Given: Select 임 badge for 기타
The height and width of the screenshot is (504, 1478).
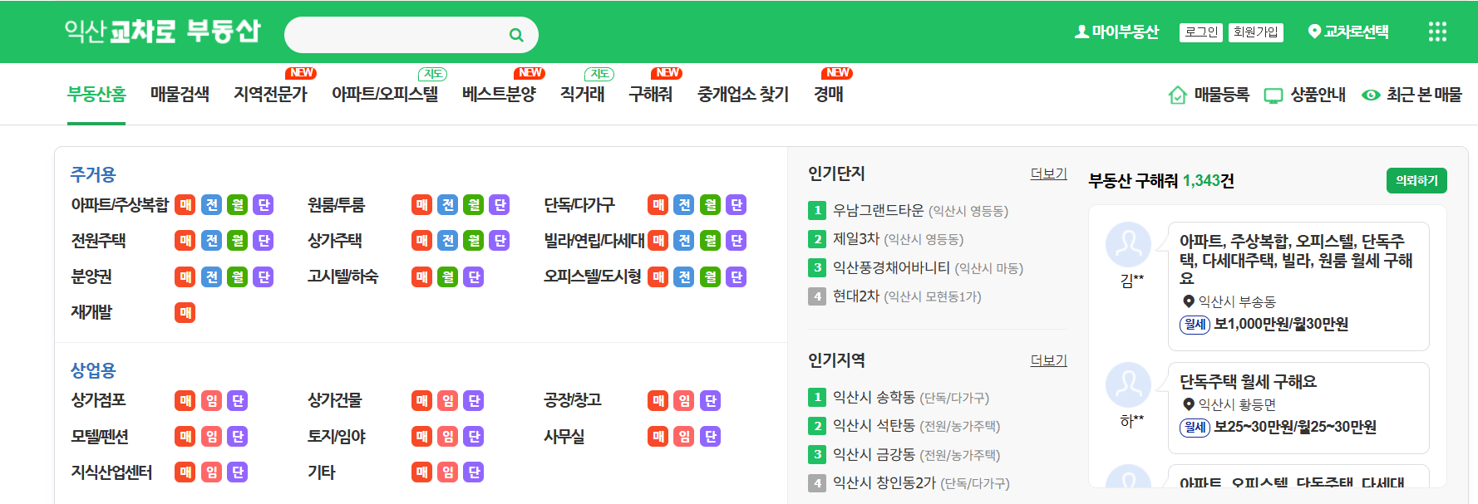Looking at the screenshot, I should [448, 472].
